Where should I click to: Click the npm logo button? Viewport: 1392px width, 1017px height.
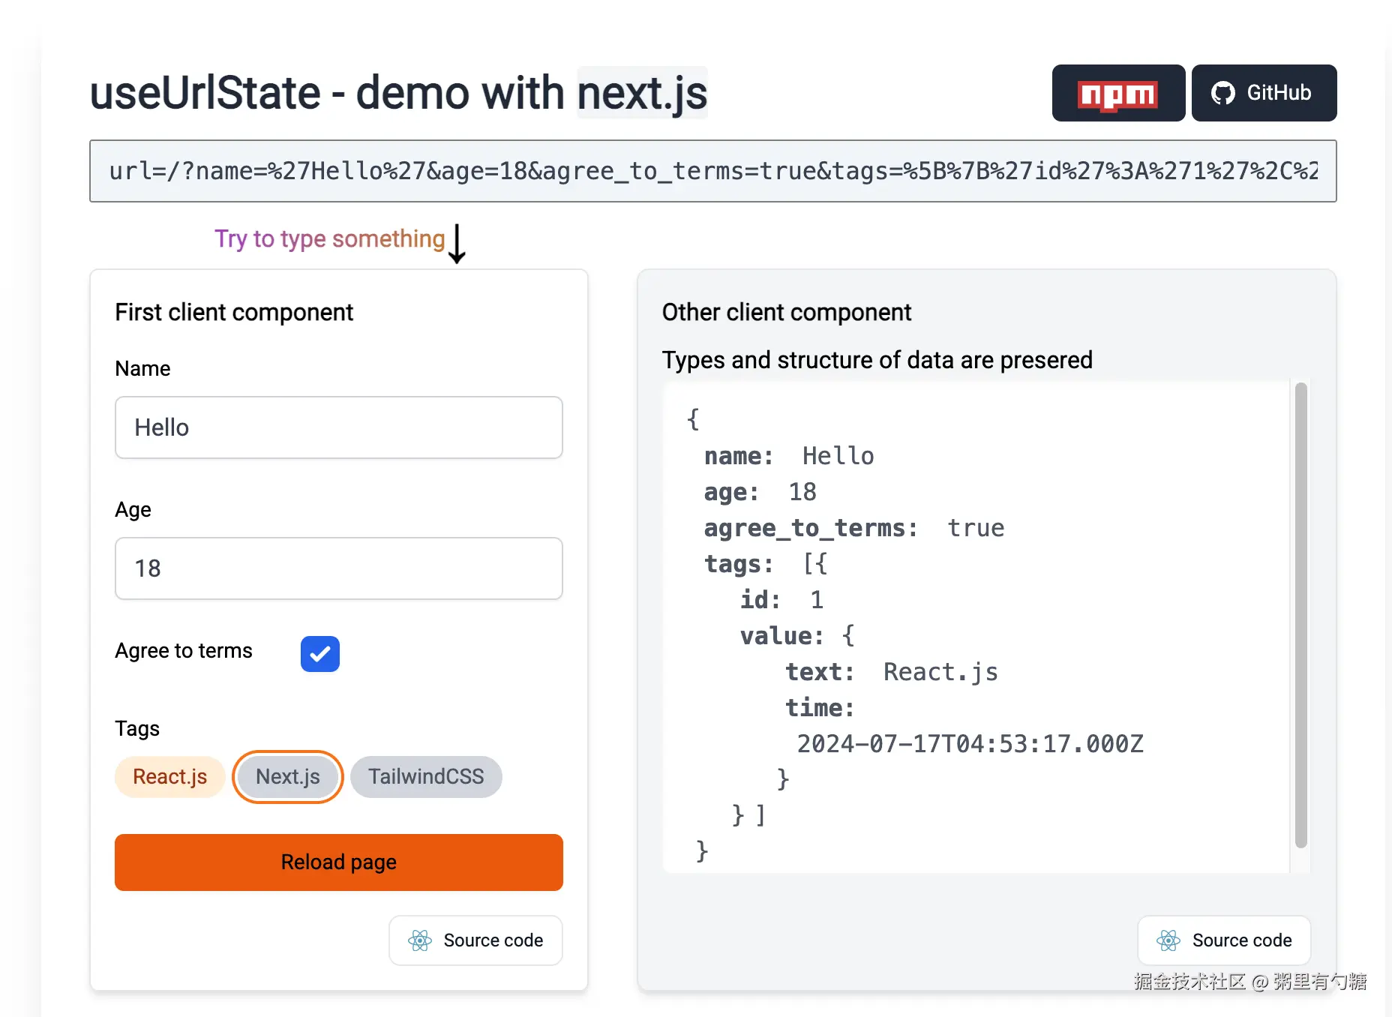point(1117,94)
